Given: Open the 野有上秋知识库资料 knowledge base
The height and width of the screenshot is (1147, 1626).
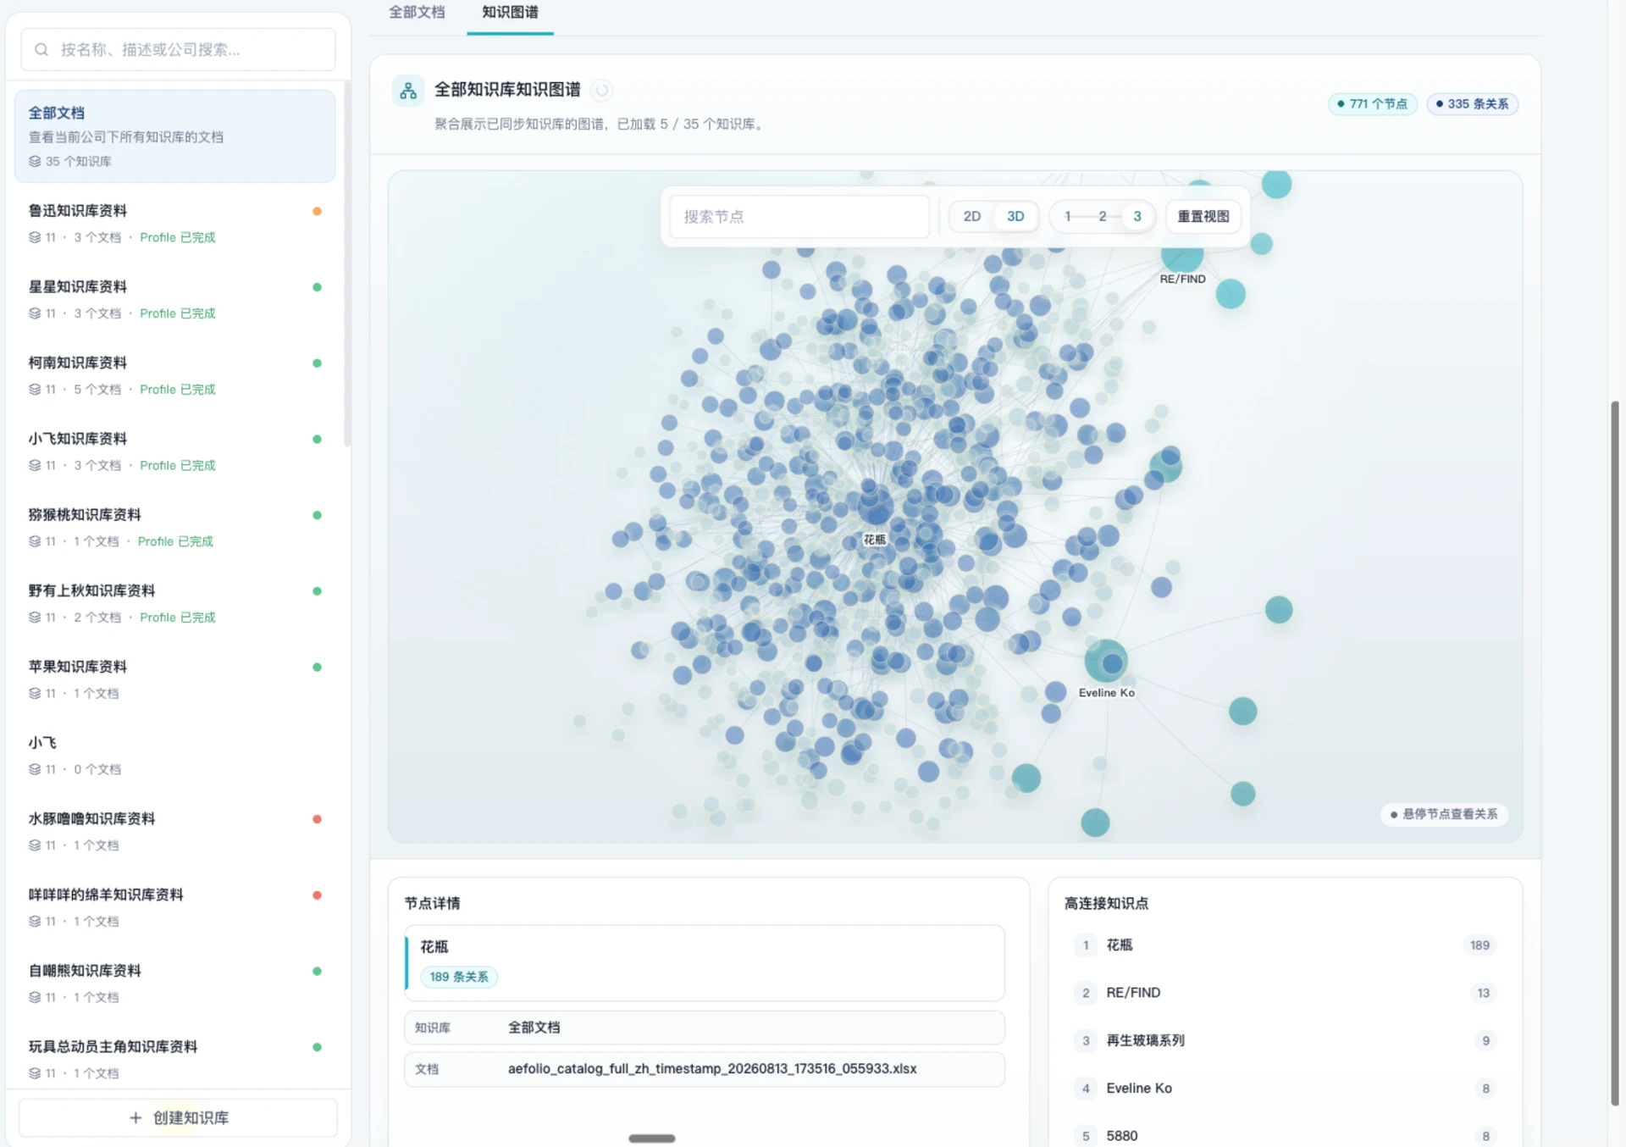Looking at the screenshot, I should click(174, 603).
